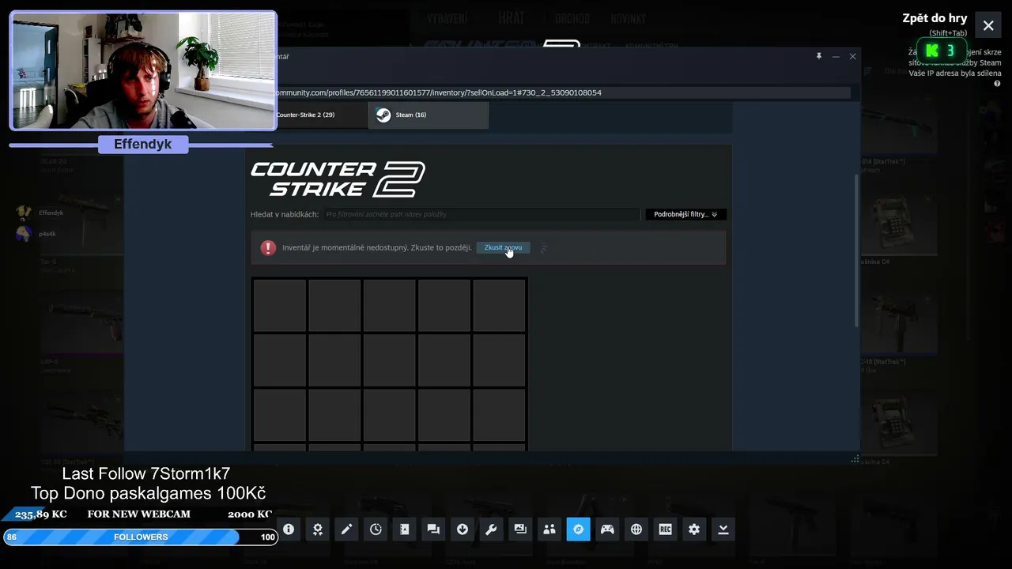This screenshot has height=569, width=1012.
Task: Open the controller gamepad icon
Action: [607, 529]
